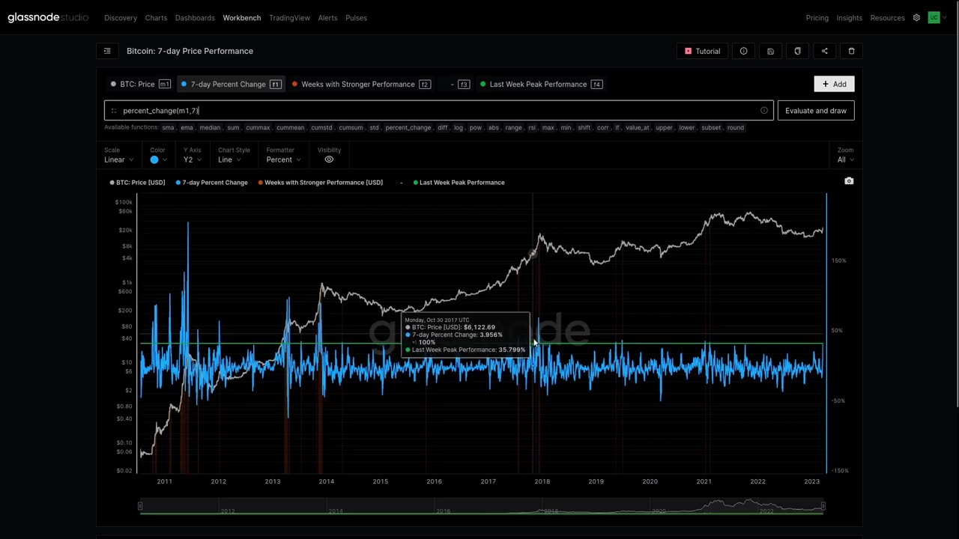This screenshot has height=539, width=959.
Task: Take a chart screenshot with the camera icon
Action: [x=849, y=181]
